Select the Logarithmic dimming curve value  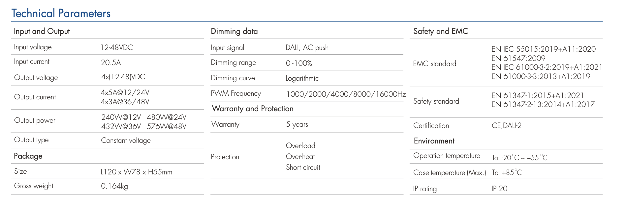pos(302,78)
